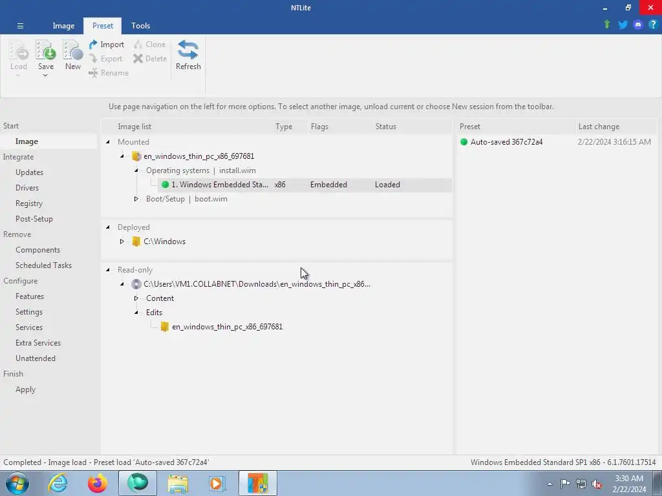Open the Settings page
Viewport: 662px width, 496px height.
pos(28,312)
